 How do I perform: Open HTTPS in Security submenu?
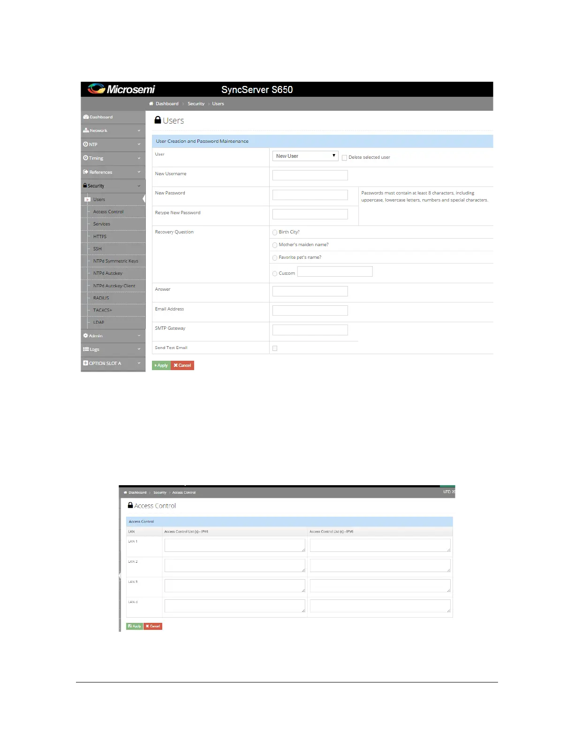pyautogui.click(x=100, y=237)
